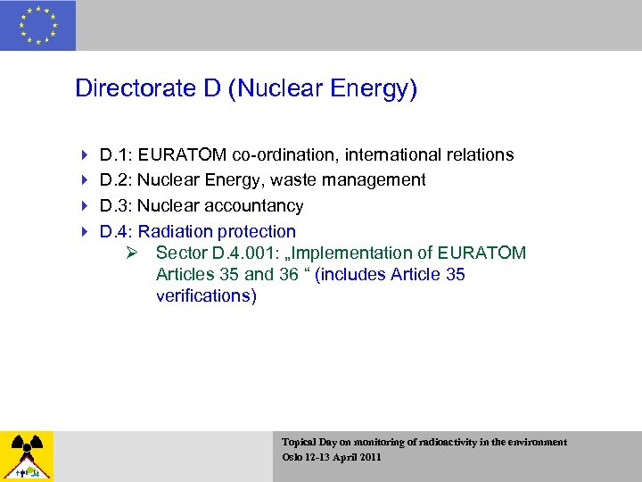Click the D.1 EURATOM co-ordination line
The height and width of the screenshot is (482, 642).
click(307, 155)
